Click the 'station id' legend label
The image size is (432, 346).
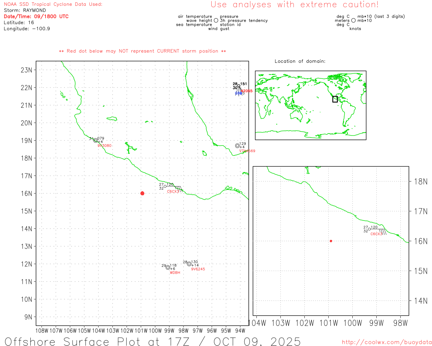pyautogui.click(x=231, y=25)
